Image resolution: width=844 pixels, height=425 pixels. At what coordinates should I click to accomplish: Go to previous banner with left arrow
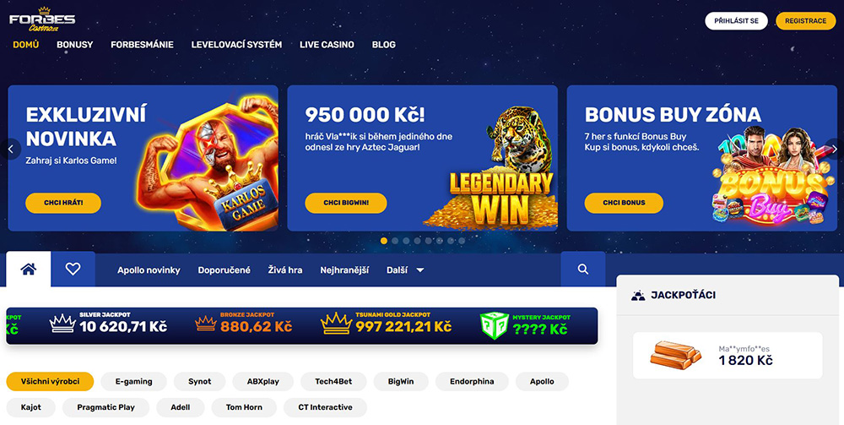(10, 150)
